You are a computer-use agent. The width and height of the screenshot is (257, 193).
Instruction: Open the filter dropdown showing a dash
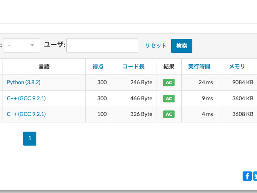22,45
